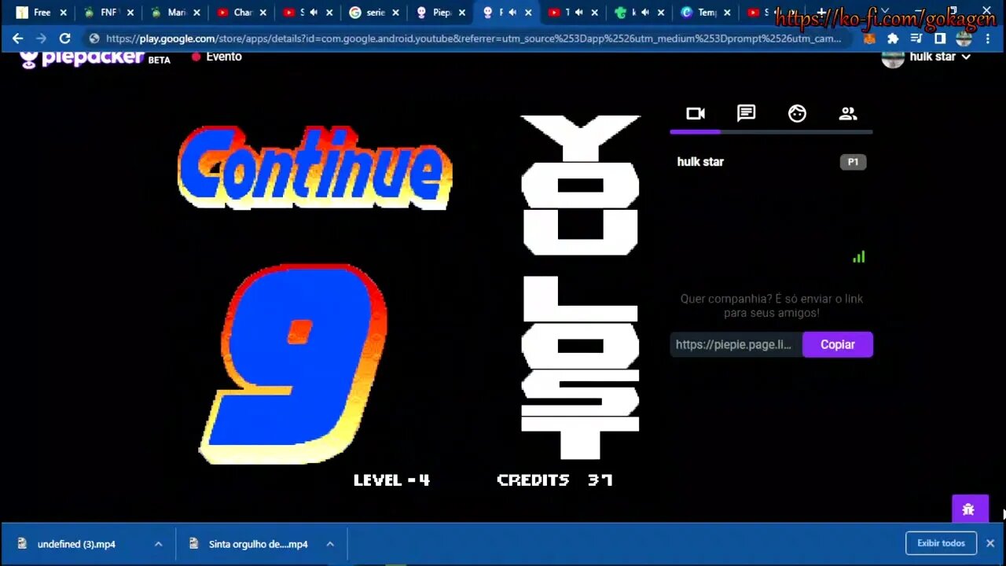Click the purple bug report button

point(969,509)
